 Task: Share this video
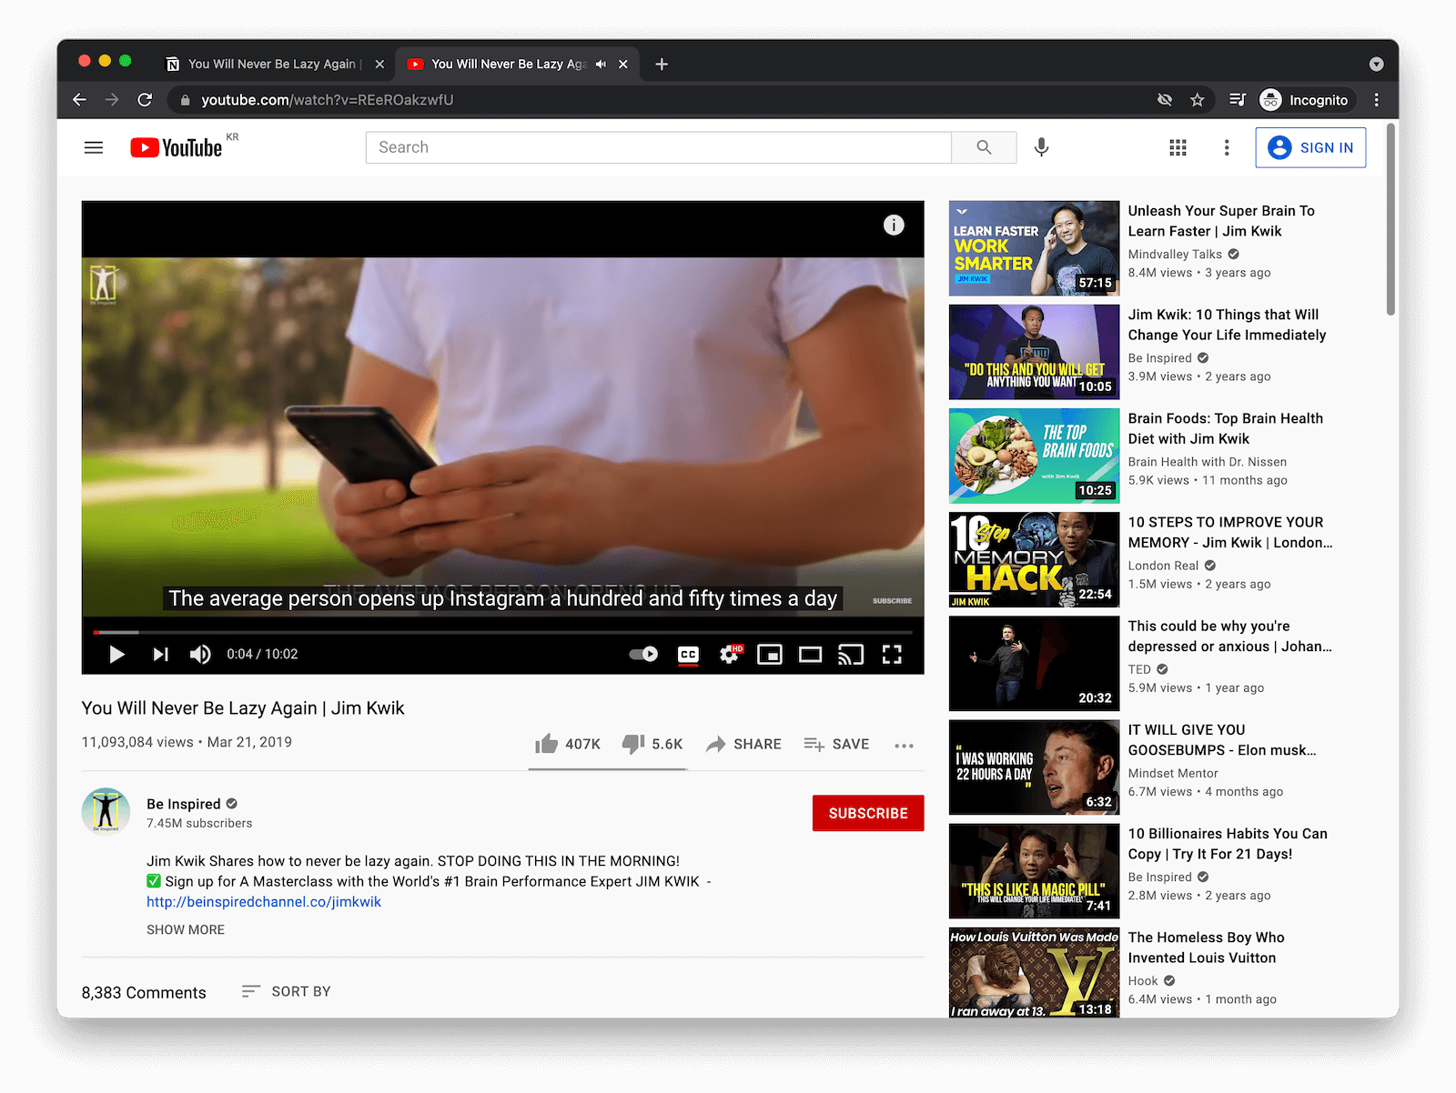click(744, 744)
